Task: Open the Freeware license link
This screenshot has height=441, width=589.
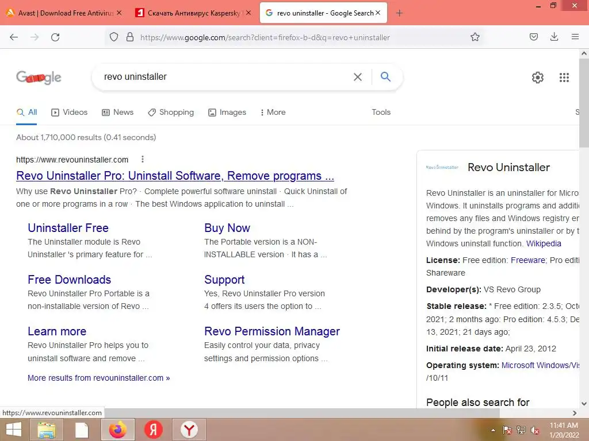Action: pyautogui.click(x=528, y=260)
